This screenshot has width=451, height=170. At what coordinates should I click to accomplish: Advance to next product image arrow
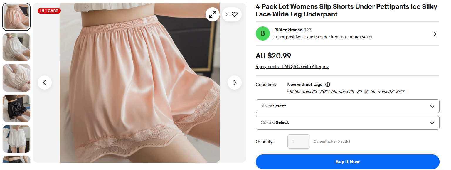pyautogui.click(x=234, y=83)
